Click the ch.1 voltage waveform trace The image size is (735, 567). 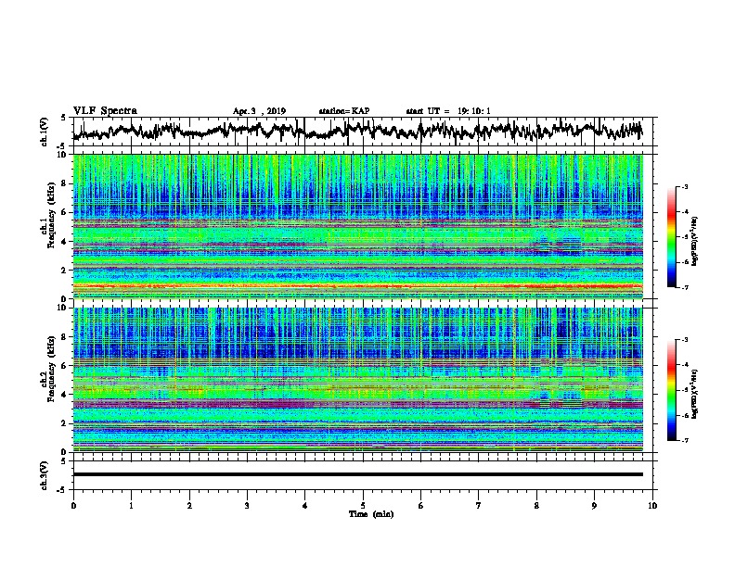click(x=357, y=131)
